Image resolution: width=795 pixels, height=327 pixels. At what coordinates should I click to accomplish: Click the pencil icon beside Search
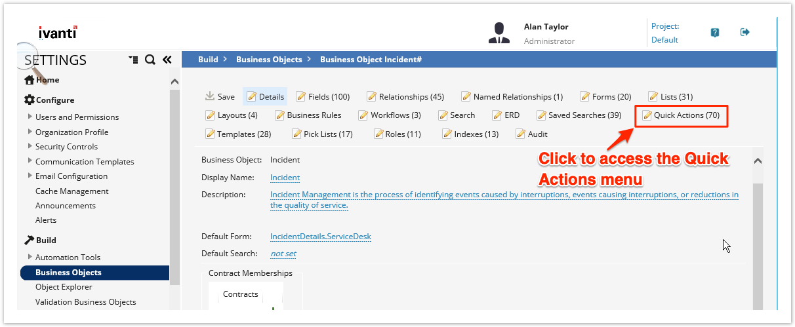tap(443, 115)
